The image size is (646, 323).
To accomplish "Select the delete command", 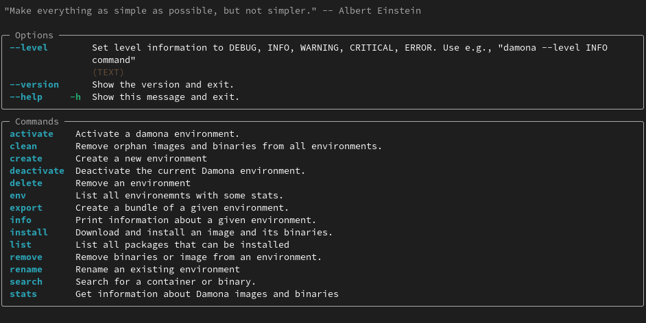I will pos(26,183).
